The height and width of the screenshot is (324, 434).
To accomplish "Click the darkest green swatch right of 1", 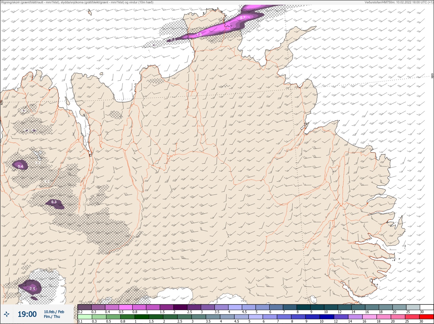I will [142, 317].
